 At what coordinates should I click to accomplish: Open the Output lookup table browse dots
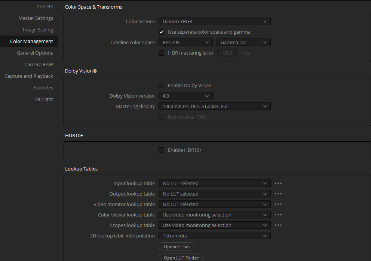coord(278,194)
